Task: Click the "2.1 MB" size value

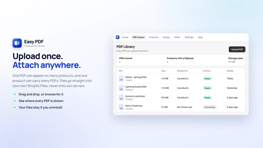Action: (164, 107)
